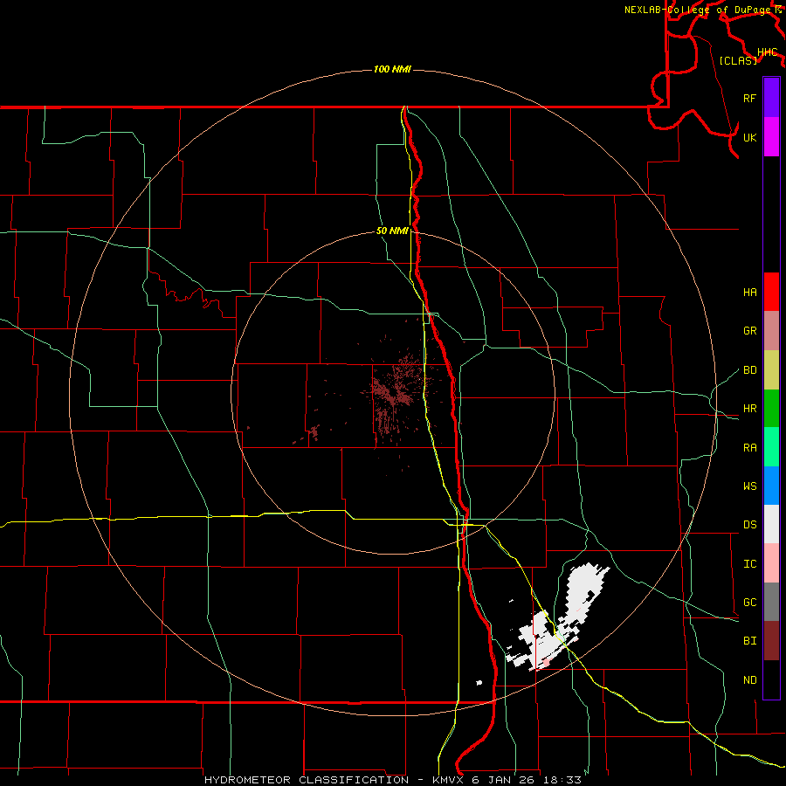The height and width of the screenshot is (786, 786).
Task: Select the IC pink legend swatch
Action: click(771, 563)
